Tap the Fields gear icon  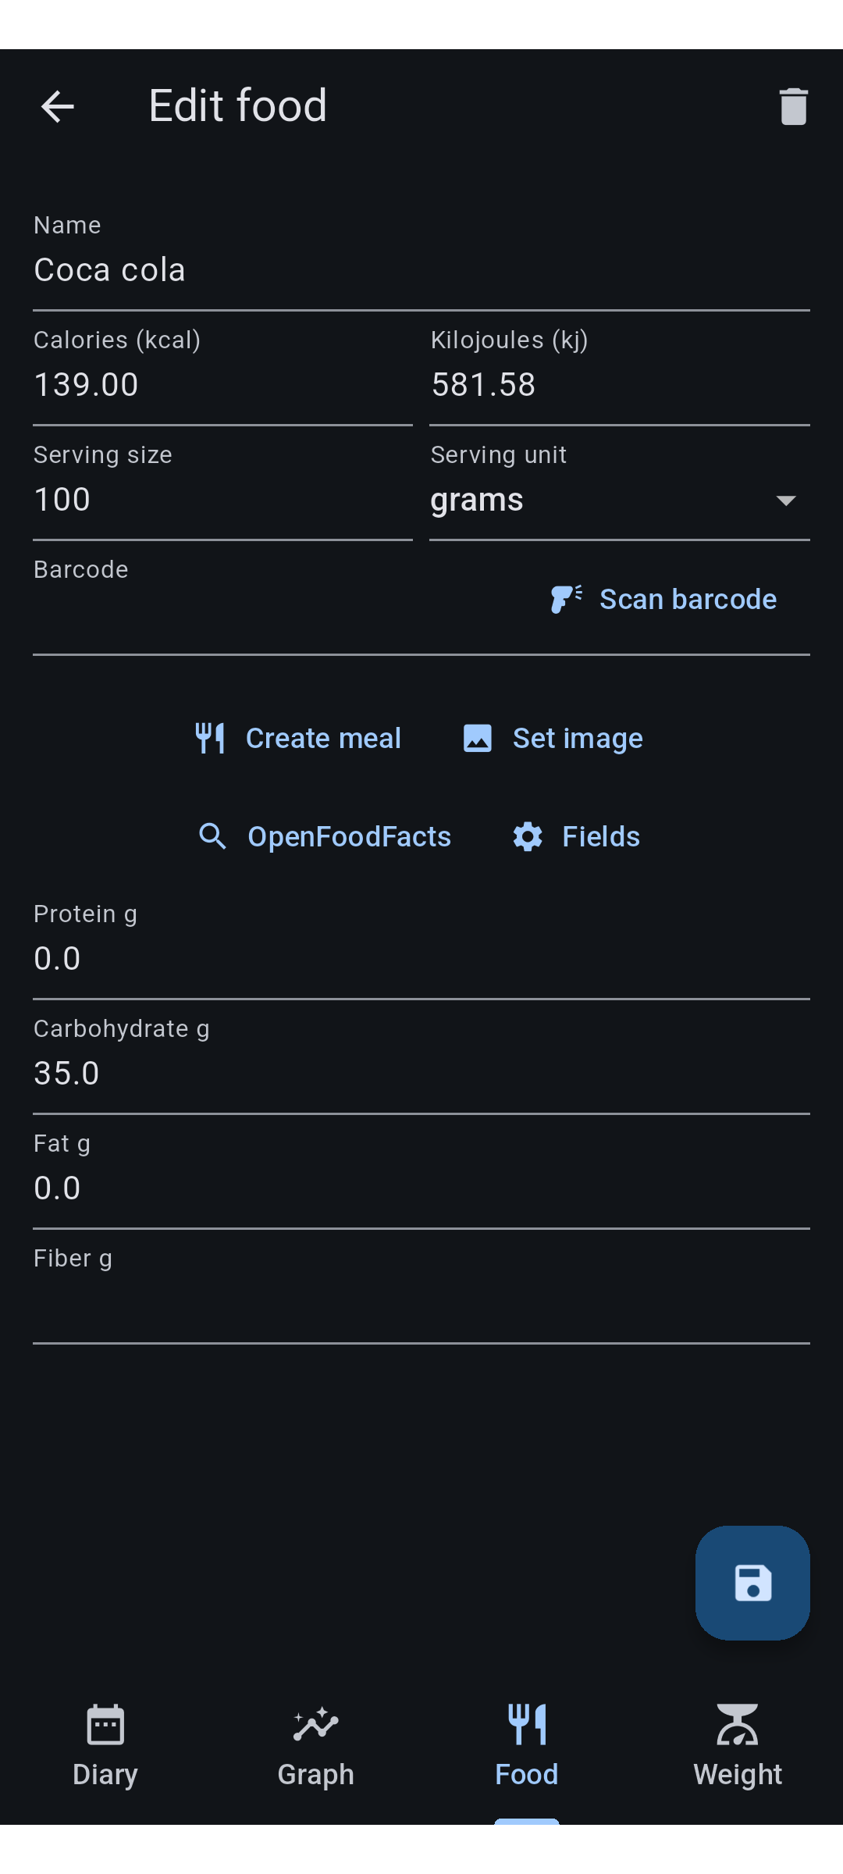point(528,836)
